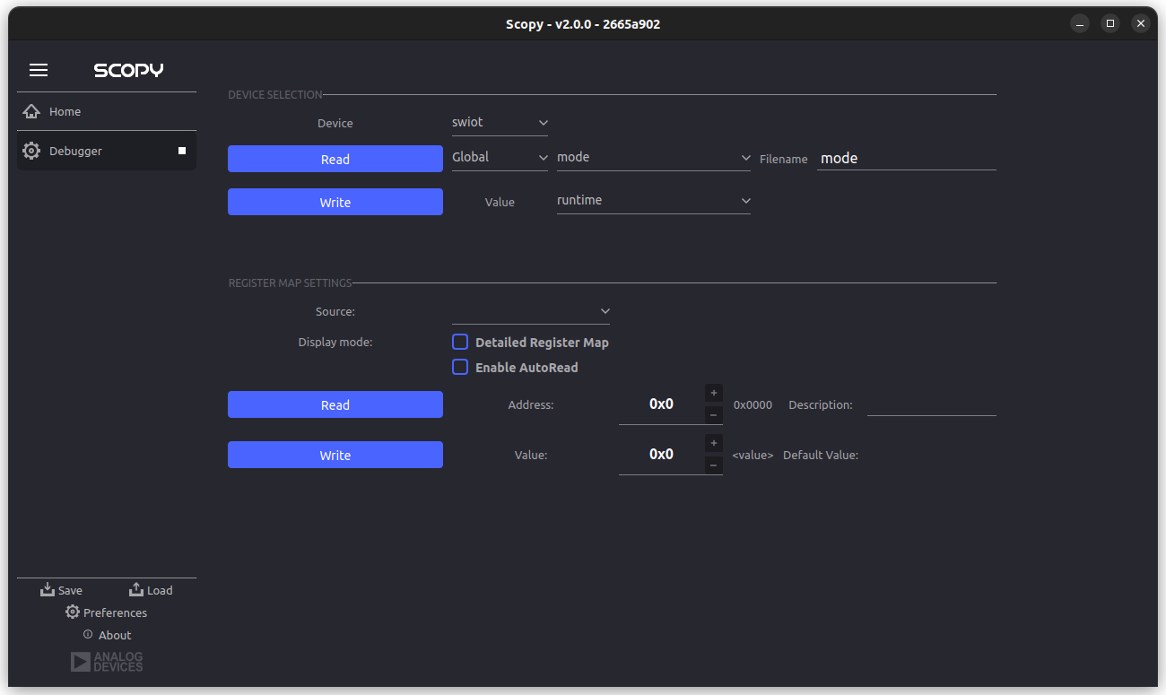Click the Preferences gear icon
The width and height of the screenshot is (1166, 695).
pos(73,612)
